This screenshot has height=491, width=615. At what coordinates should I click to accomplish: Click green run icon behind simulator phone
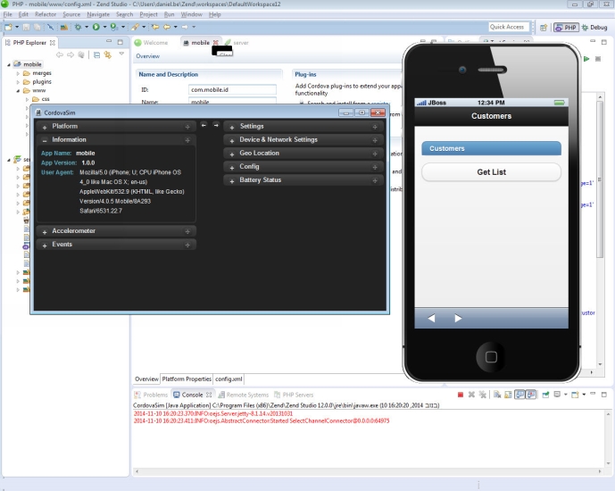point(586,59)
